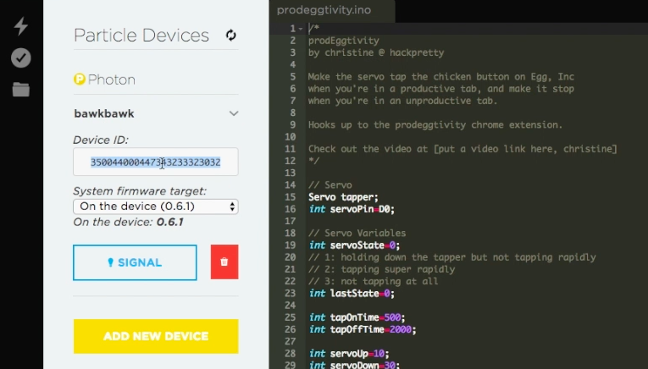Click the Device ID field
Screen dimensions: 648x369
[156, 162]
